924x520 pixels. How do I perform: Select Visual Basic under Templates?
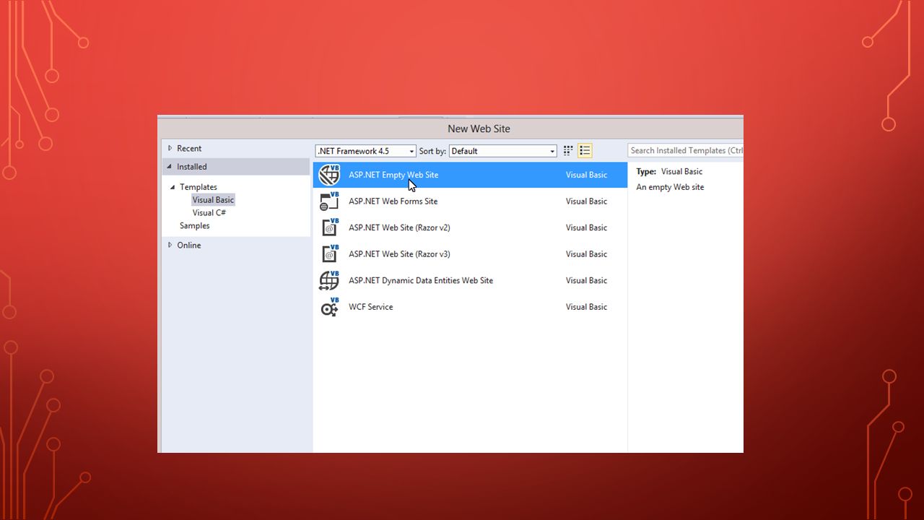213,200
